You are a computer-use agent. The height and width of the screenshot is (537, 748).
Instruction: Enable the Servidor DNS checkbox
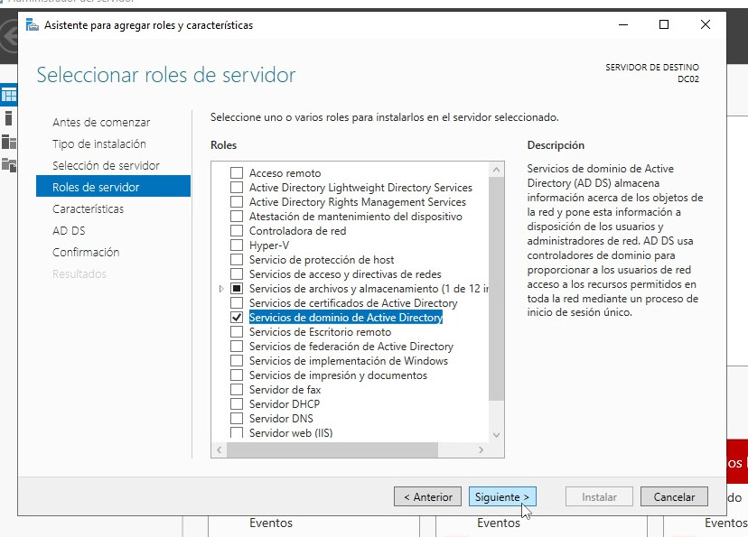click(237, 419)
